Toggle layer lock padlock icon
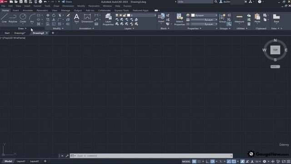Viewport: 291px width, 164px height. pyautogui.click(x=125, y=15)
